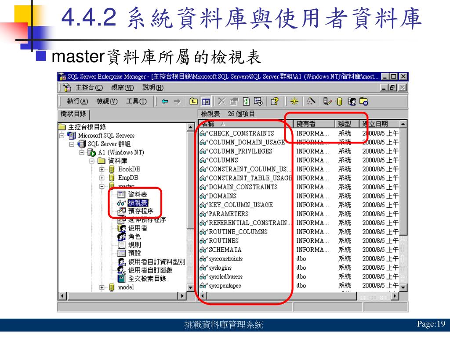Collapse the master database node
Viewport: 450px width, 338px height.
pyautogui.click(x=102, y=186)
